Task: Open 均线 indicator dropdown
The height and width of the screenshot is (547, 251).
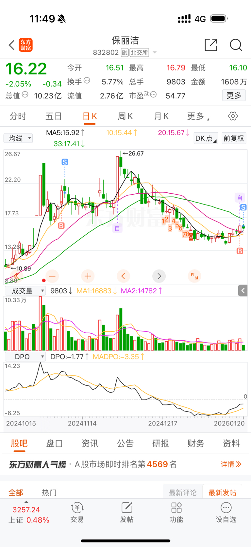Action: point(18,138)
